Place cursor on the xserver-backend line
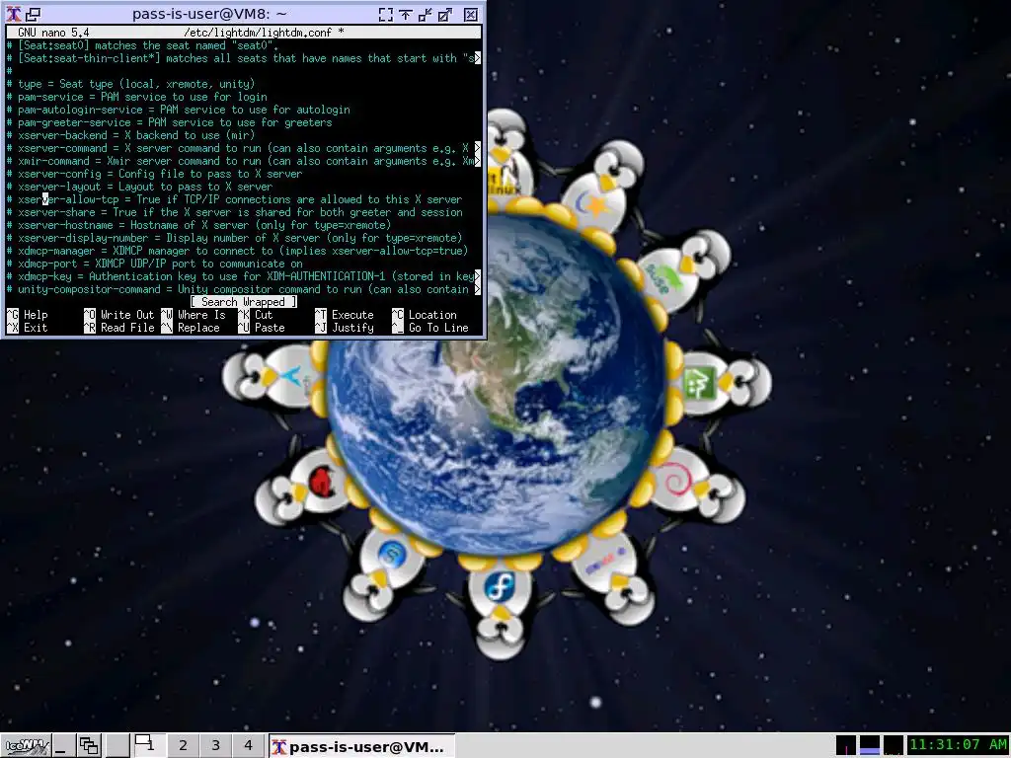Screen dimensions: 1011x758 [x=130, y=135]
